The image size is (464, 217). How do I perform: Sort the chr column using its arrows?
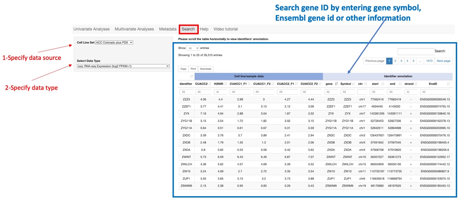coord(365,84)
